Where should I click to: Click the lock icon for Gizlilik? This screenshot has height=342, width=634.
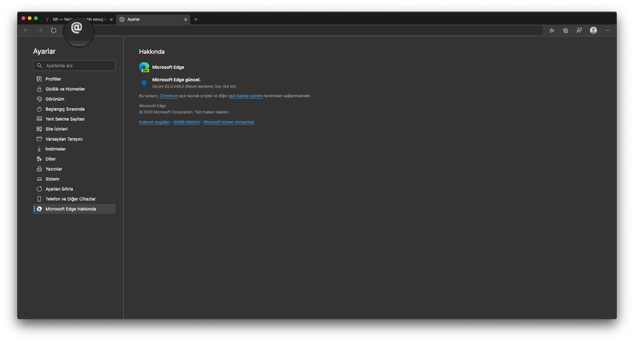coord(39,89)
